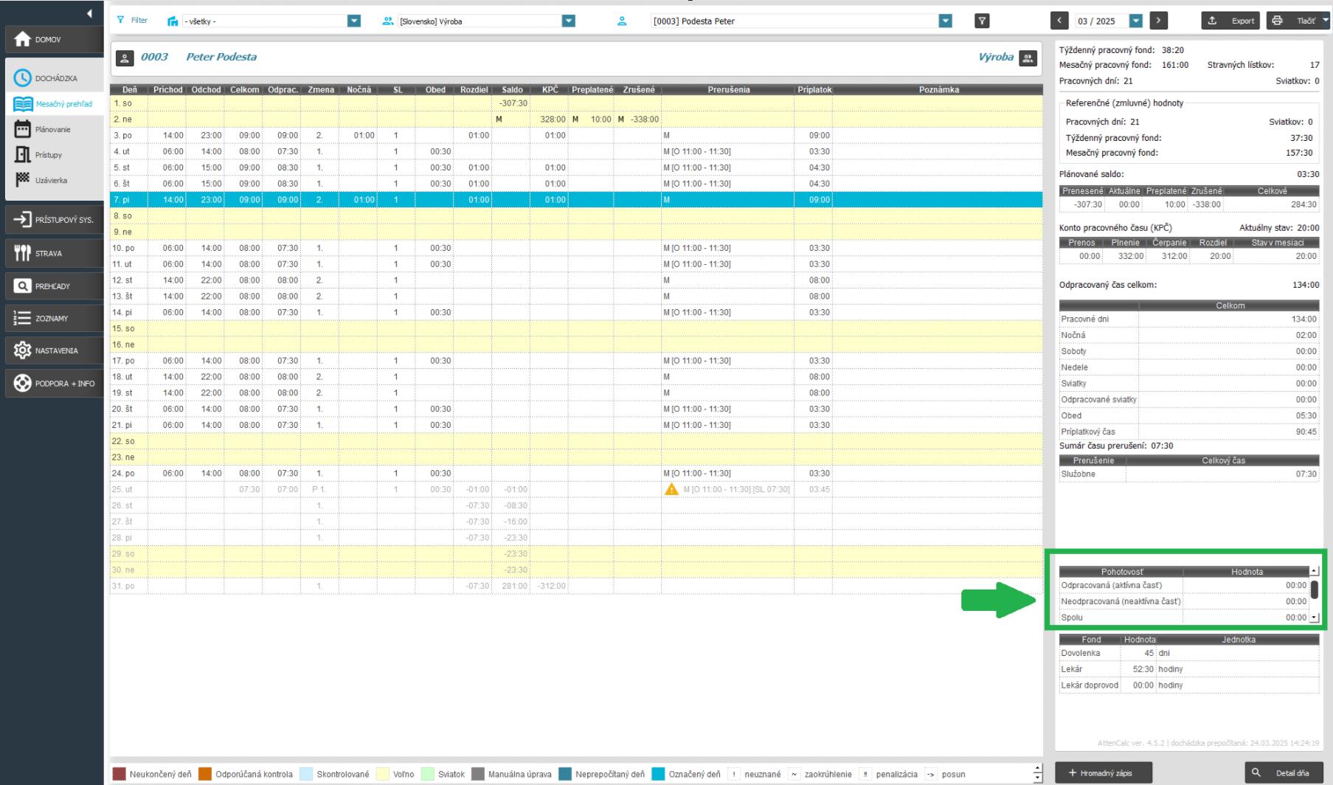Advance to next month with right arrow

point(1158,21)
